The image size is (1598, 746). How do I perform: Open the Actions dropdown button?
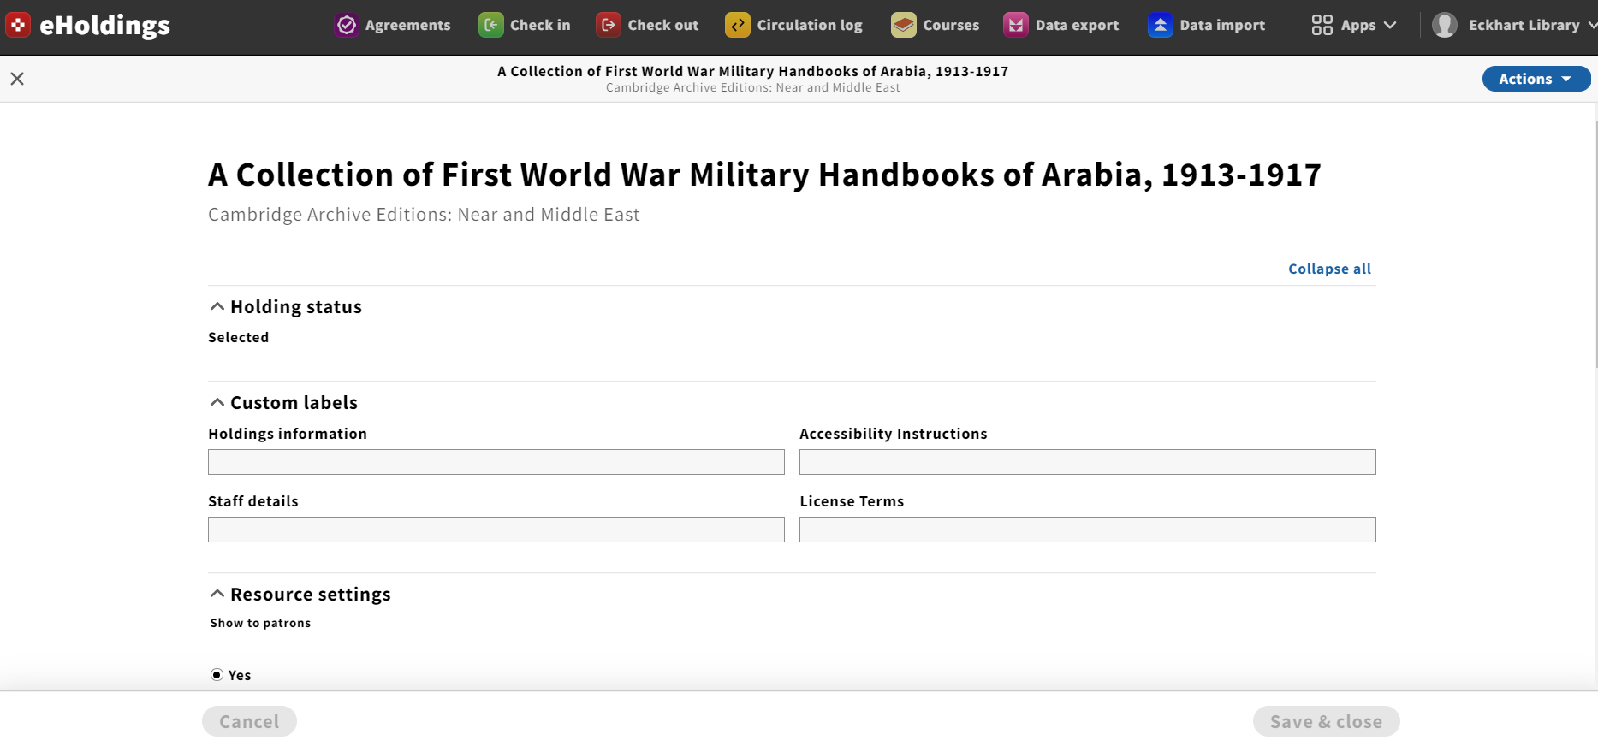1536,79
